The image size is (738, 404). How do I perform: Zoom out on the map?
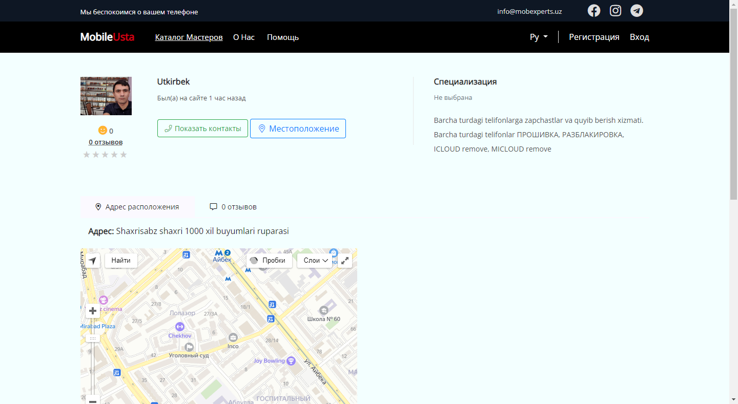[x=93, y=401]
